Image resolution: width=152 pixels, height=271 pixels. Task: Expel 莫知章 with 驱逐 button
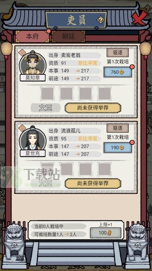tap(118, 53)
